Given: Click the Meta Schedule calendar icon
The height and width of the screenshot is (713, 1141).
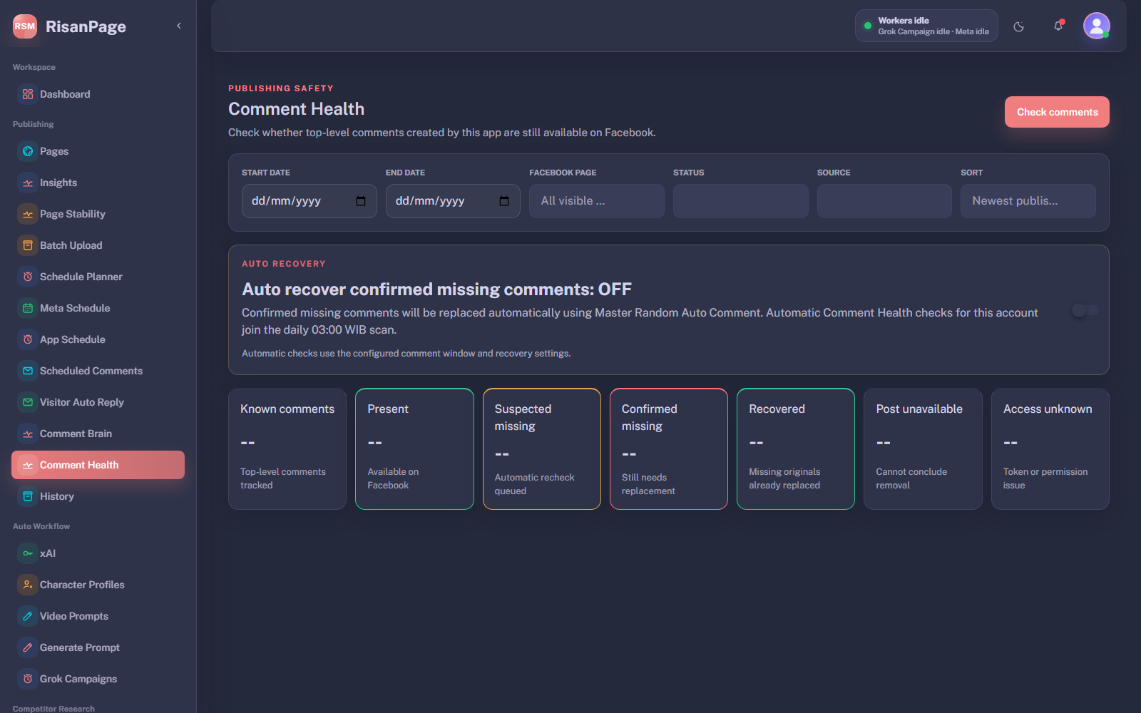Looking at the screenshot, I should [28, 308].
